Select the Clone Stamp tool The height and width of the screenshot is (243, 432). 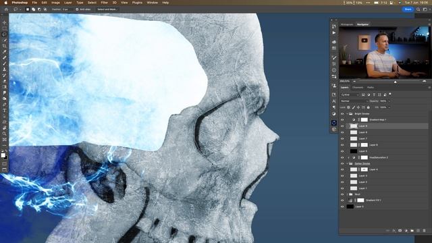point(5,70)
